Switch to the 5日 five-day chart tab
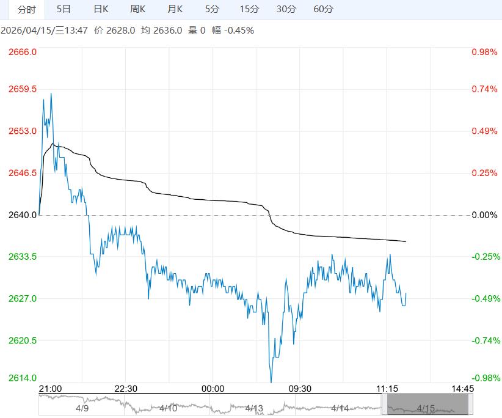502x418 pixels. coord(64,9)
